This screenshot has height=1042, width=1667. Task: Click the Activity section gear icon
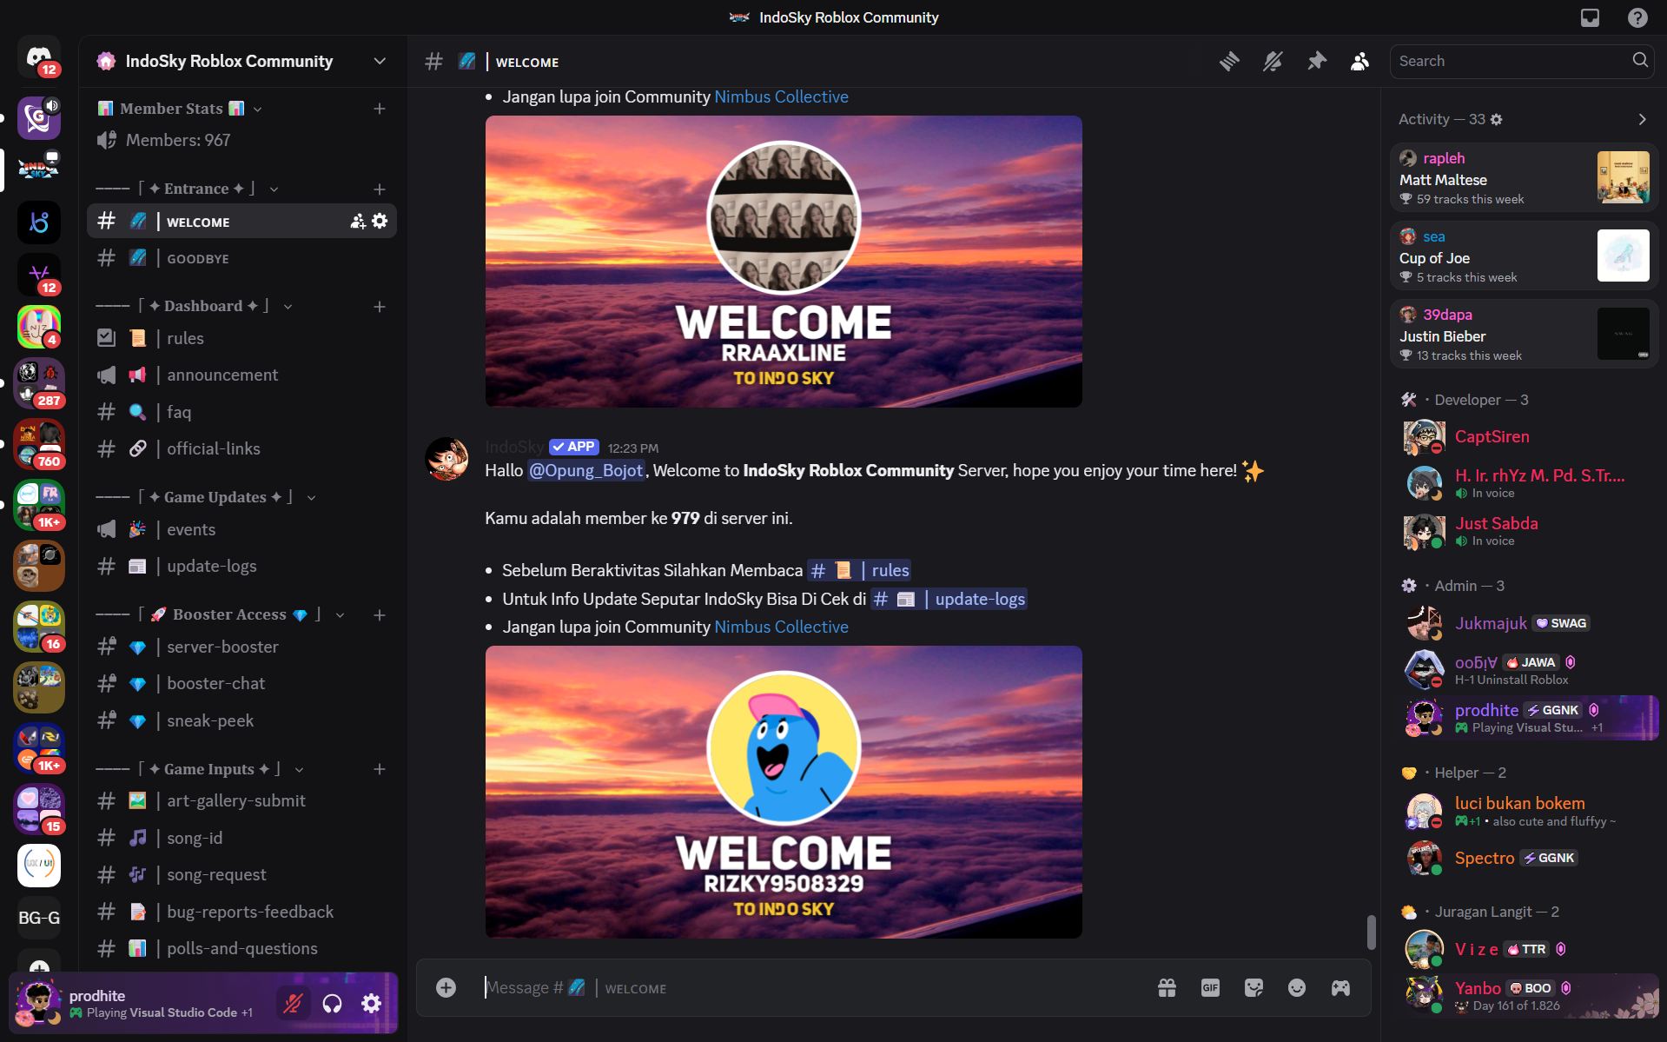1496,120
